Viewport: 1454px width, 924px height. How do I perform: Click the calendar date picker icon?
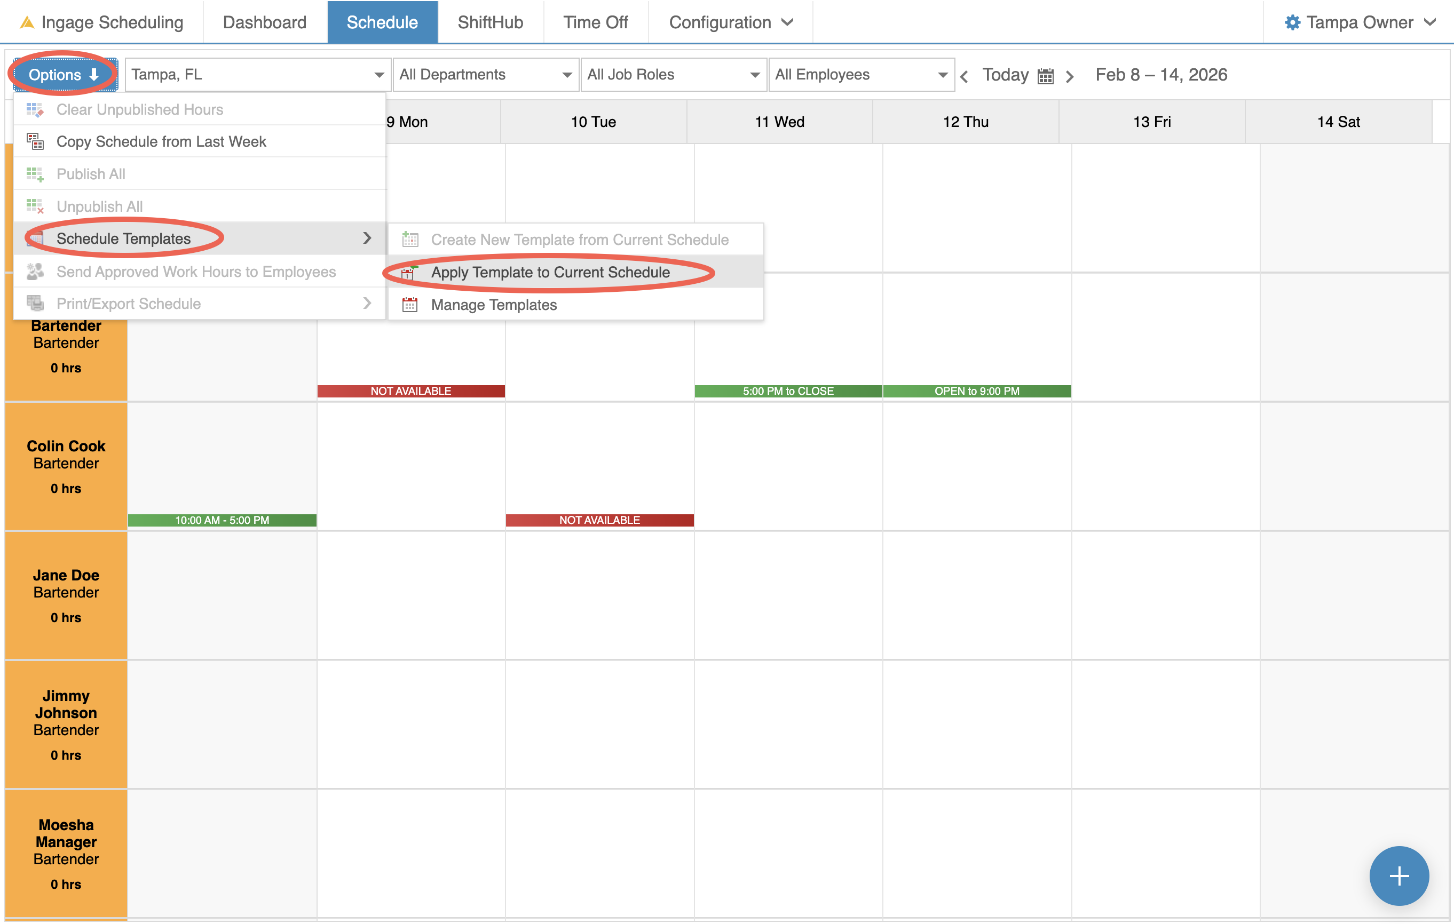click(x=1045, y=76)
